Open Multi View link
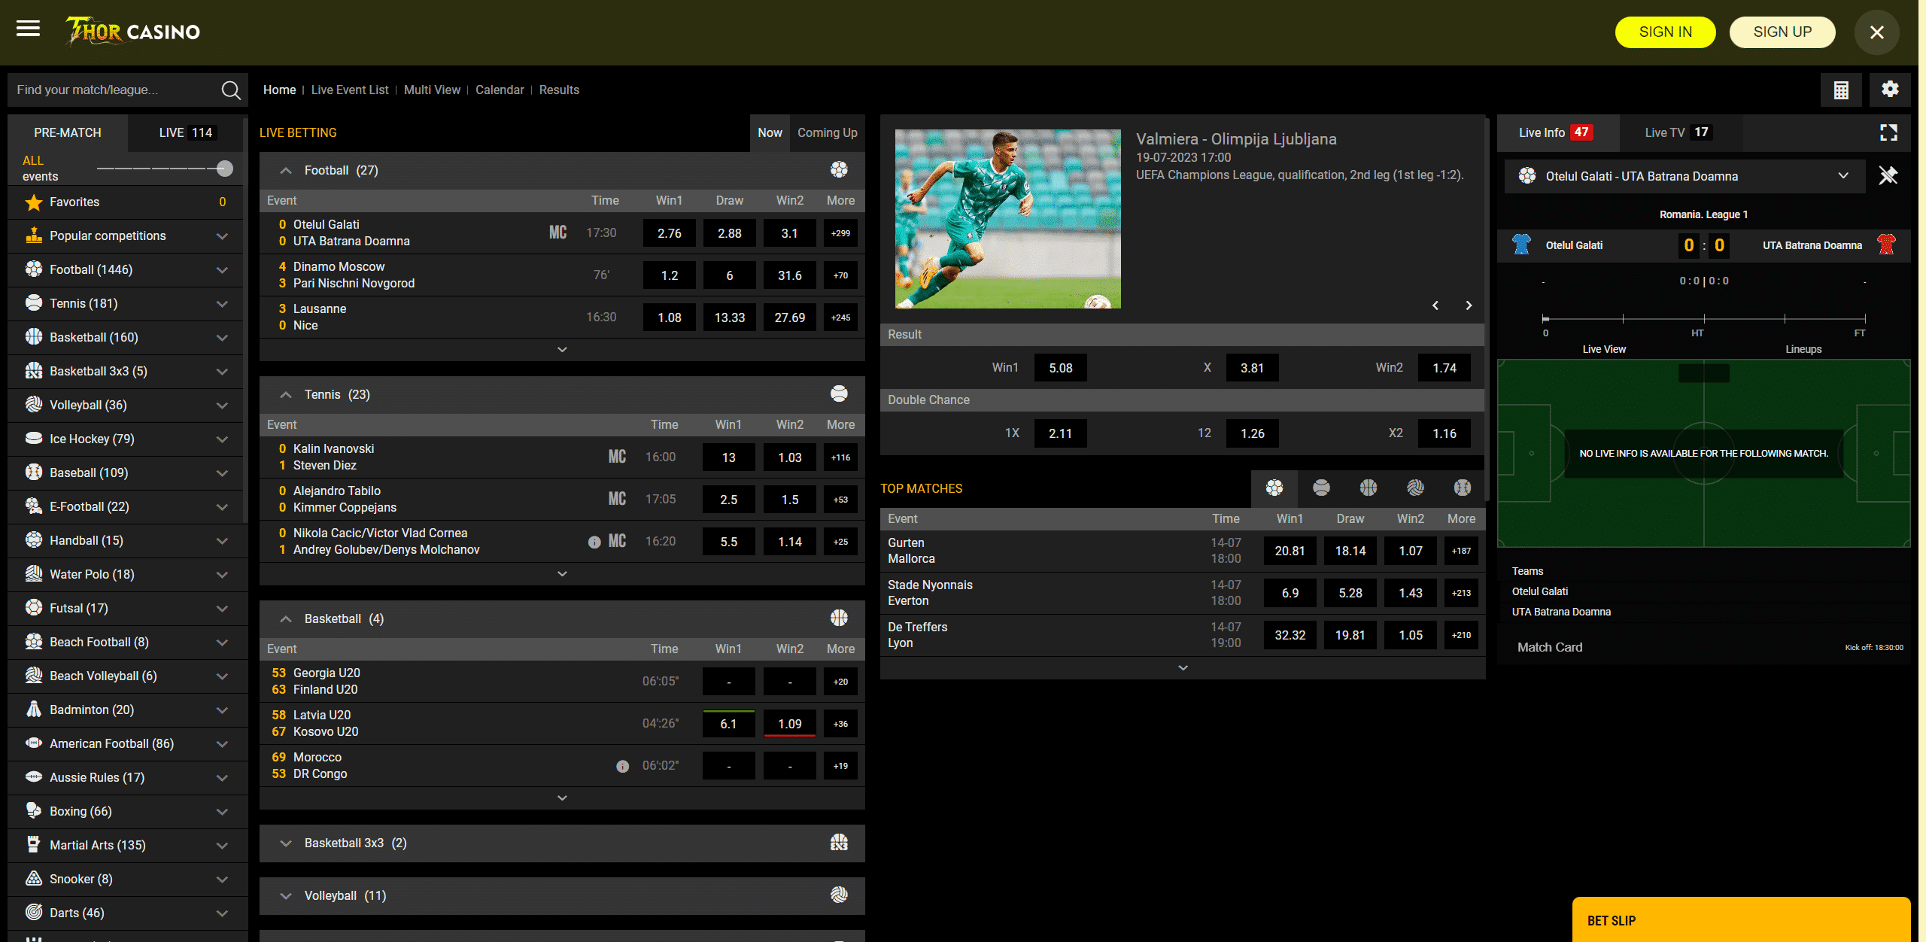Image resolution: width=1926 pixels, height=942 pixels. (x=432, y=90)
